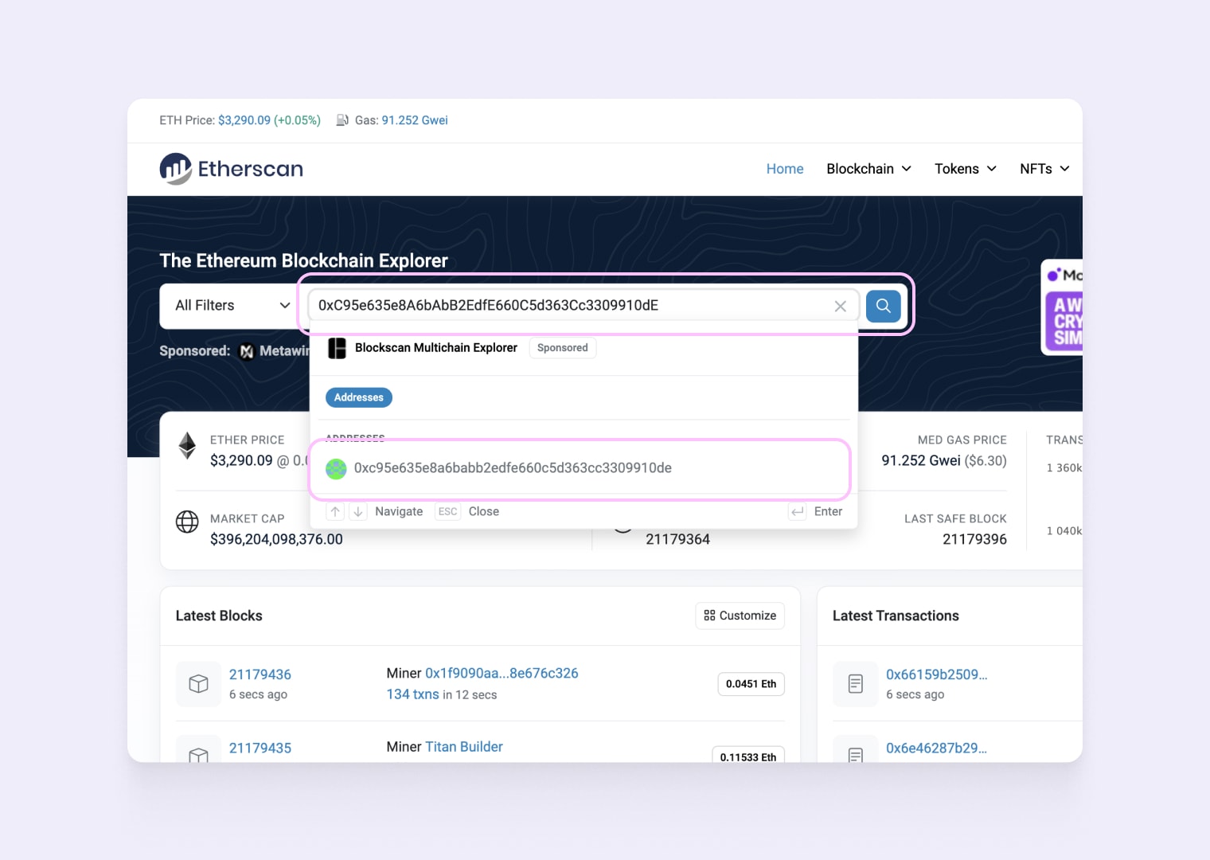Expand the Blockchain menu

click(x=868, y=169)
